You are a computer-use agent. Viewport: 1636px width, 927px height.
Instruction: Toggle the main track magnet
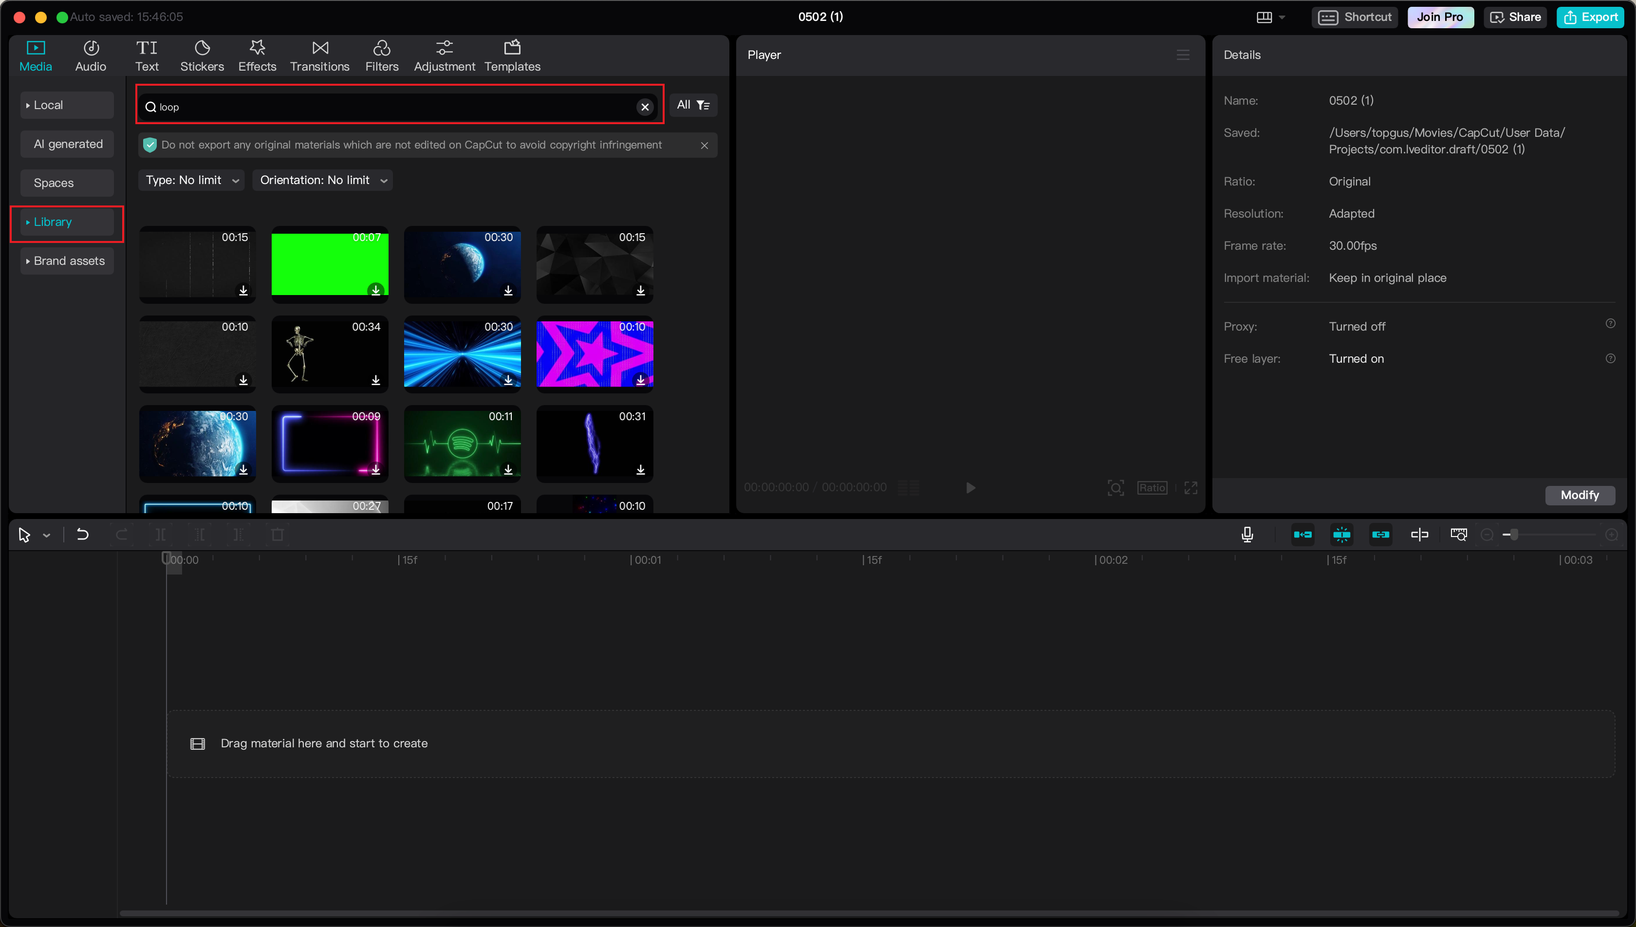tap(1342, 534)
